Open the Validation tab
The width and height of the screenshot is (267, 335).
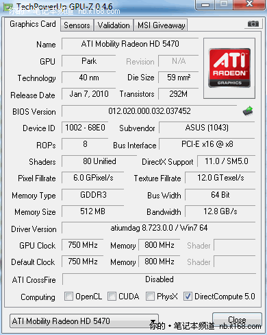tap(114, 25)
